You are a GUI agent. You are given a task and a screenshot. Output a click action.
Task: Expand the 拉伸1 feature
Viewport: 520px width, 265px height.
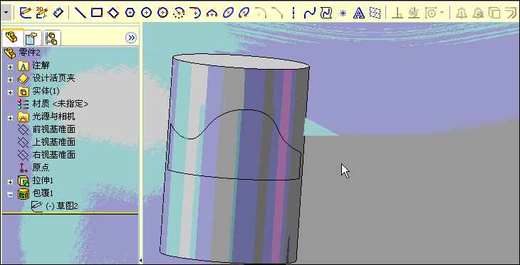[10, 182]
